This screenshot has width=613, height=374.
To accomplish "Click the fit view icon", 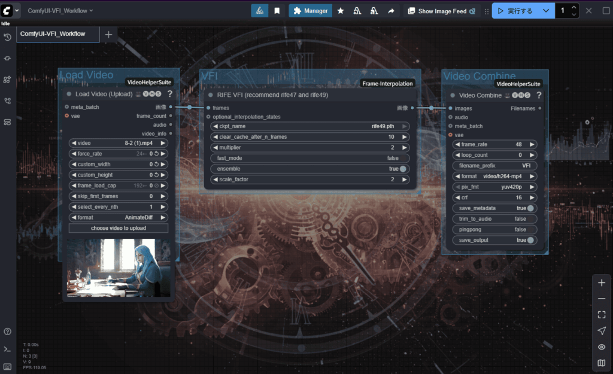I will coord(602,315).
